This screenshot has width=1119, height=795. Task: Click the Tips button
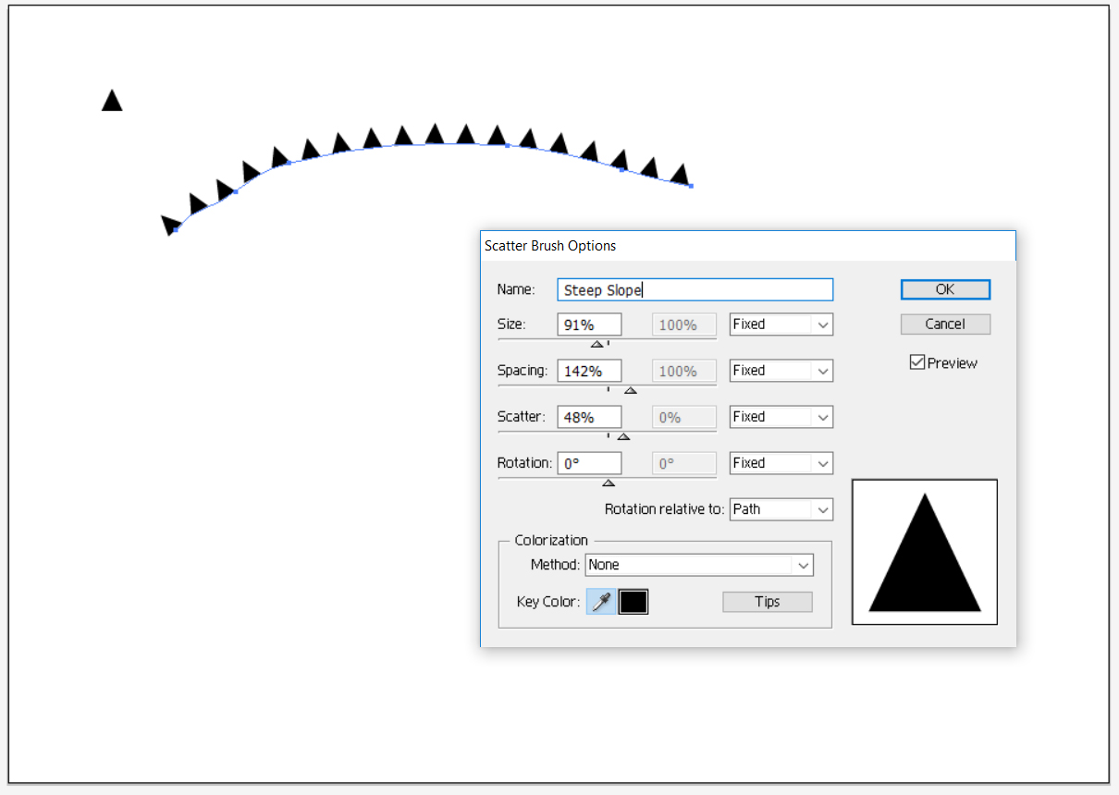(767, 602)
